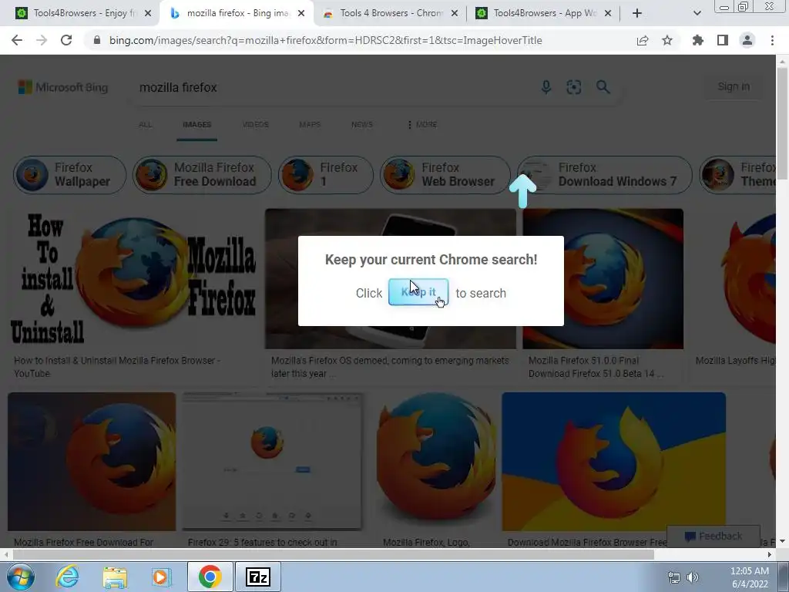Expand the MORE menu
Screen dimensions: 789x592
tap(422, 124)
